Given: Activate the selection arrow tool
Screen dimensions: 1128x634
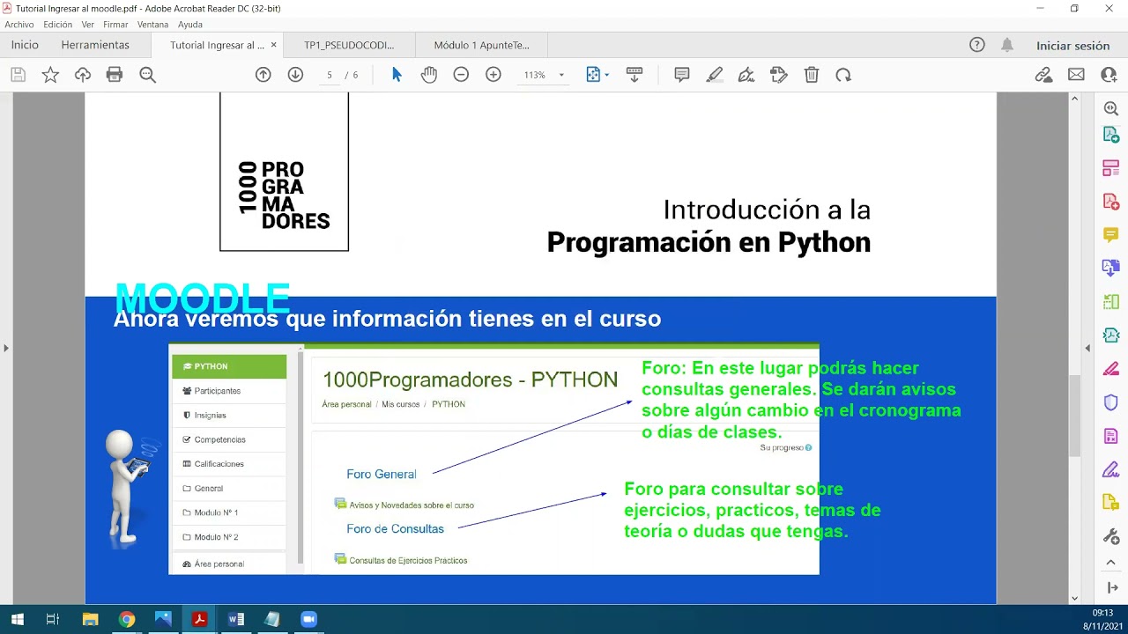Looking at the screenshot, I should (x=397, y=75).
